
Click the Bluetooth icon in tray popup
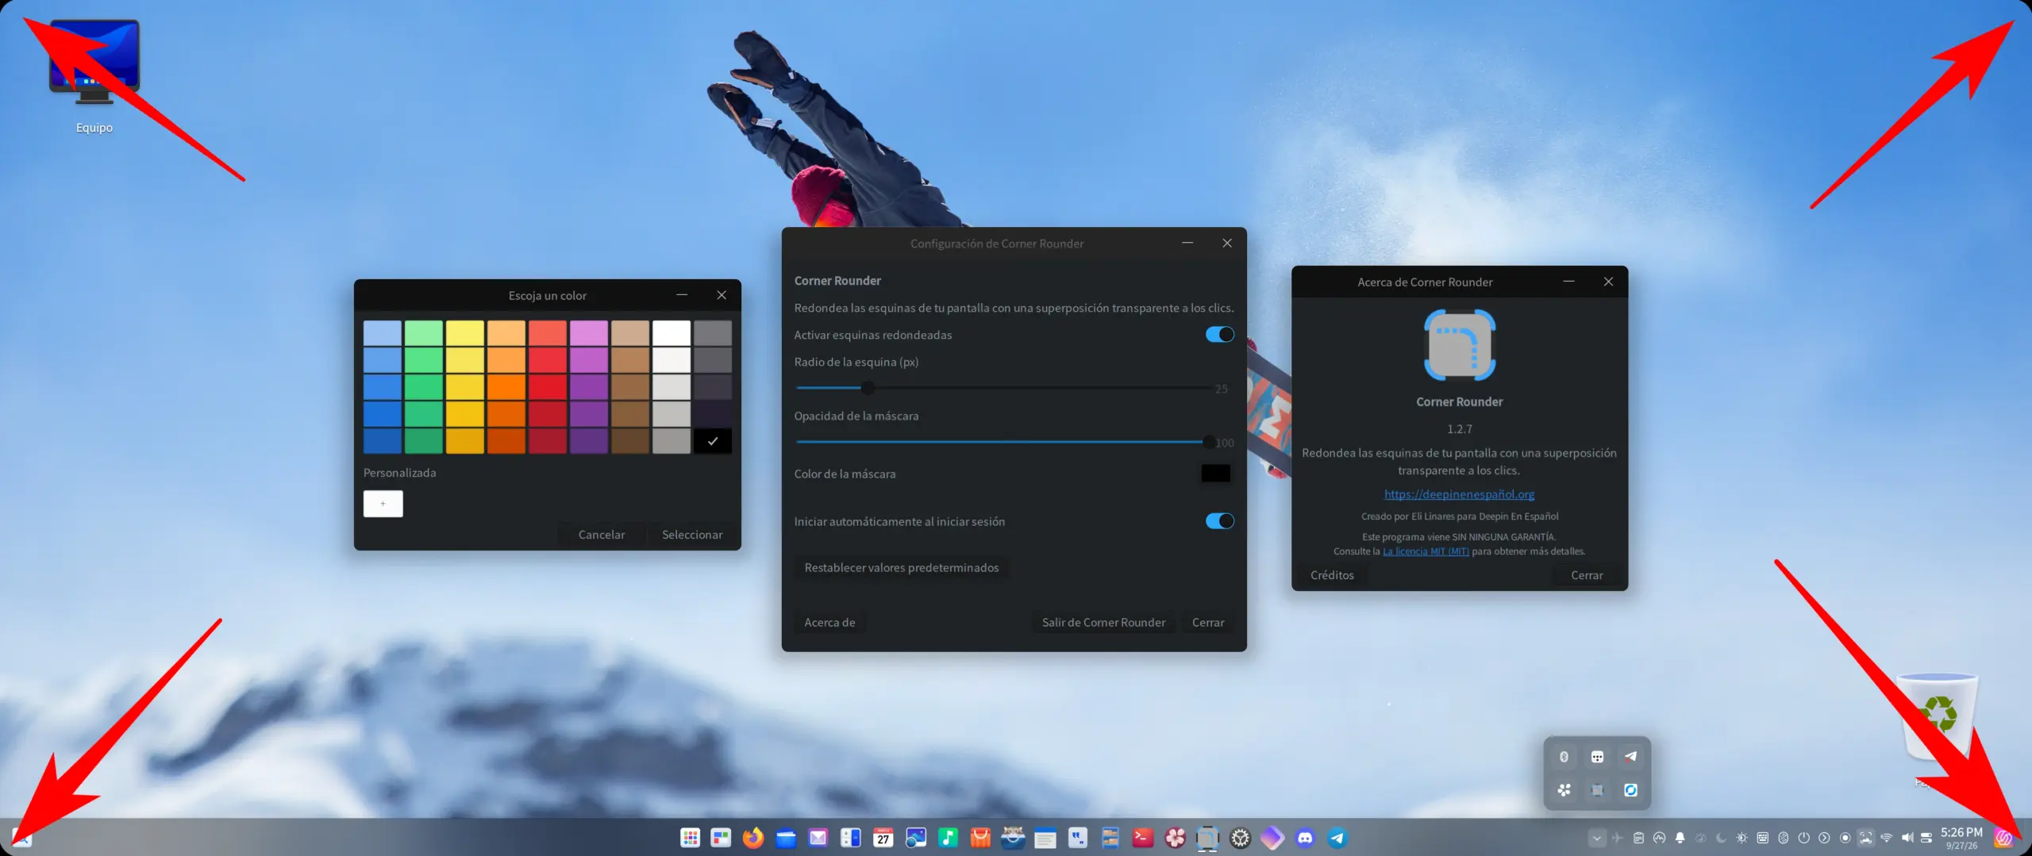[1564, 757]
